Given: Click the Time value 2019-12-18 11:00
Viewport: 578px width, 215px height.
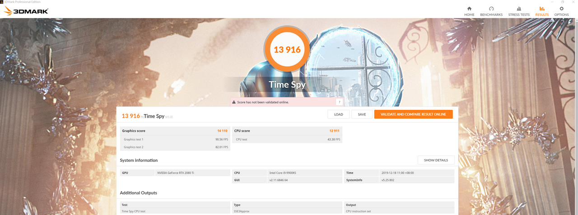Looking at the screenshot, I should 417,173.
